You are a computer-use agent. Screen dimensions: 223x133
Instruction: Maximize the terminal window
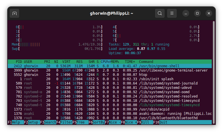pos(197,13)
